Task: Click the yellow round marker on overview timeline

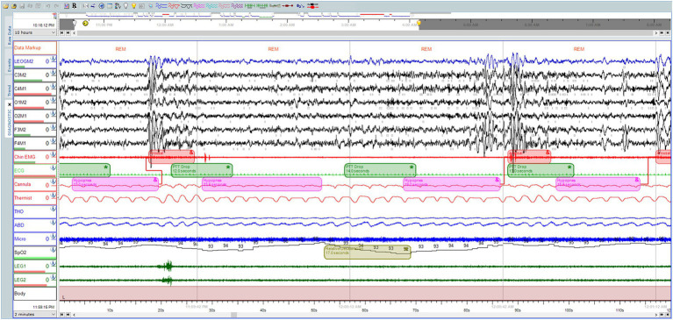Action: point(85,23)
